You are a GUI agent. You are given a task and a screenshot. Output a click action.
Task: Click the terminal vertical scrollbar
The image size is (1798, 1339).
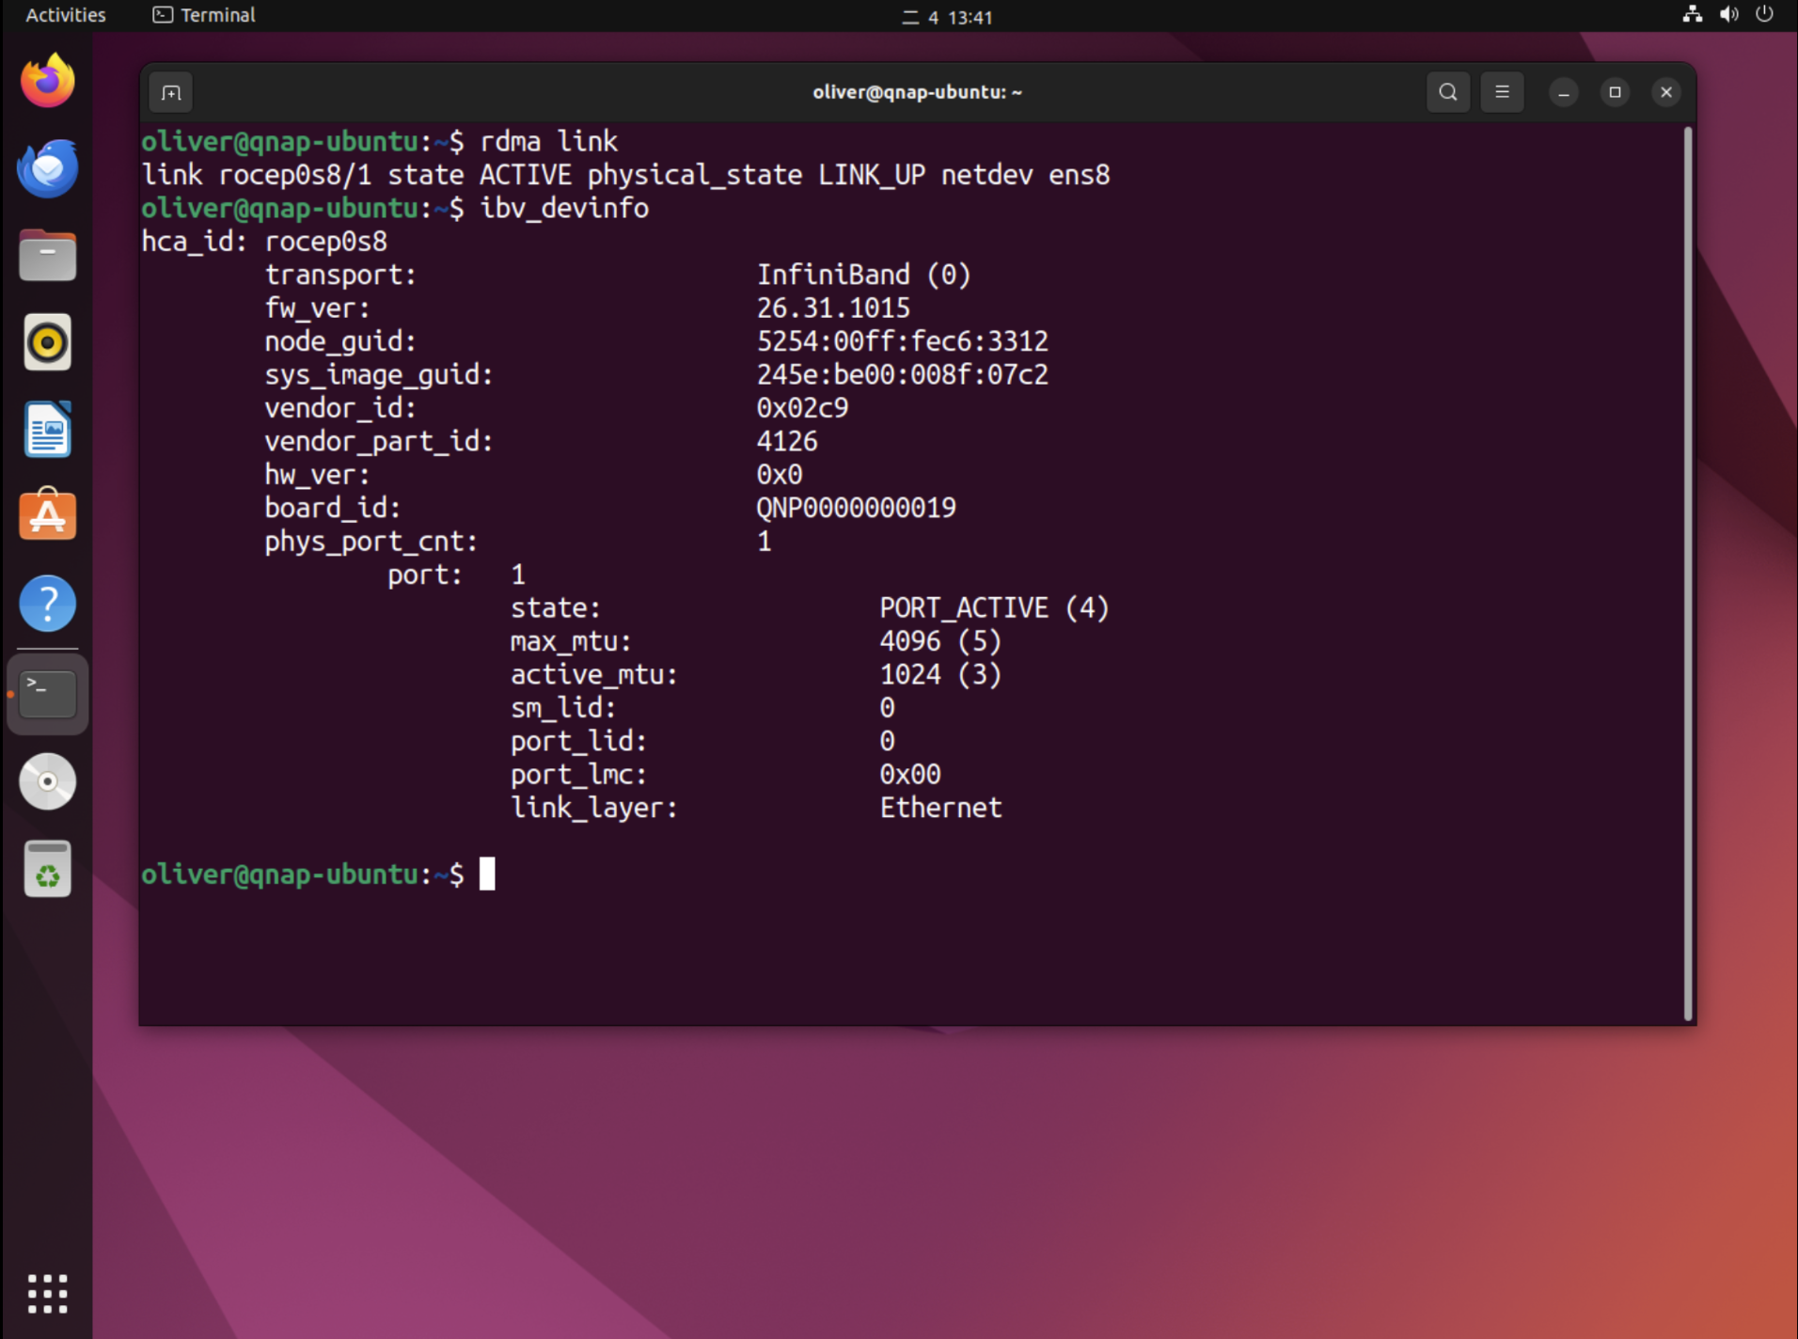[1688, 574]
